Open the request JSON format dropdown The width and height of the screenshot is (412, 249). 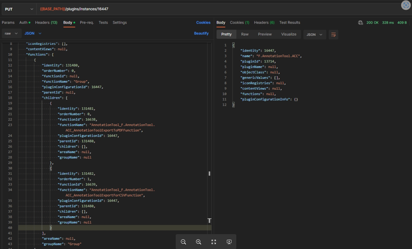[33, 33]
